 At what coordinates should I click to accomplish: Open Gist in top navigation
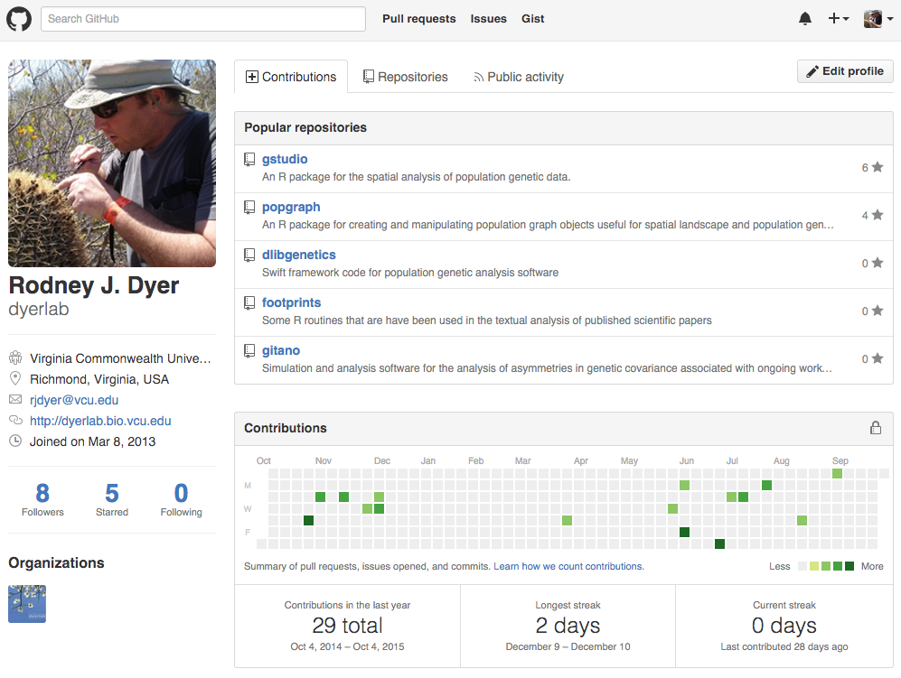(532, 19)
